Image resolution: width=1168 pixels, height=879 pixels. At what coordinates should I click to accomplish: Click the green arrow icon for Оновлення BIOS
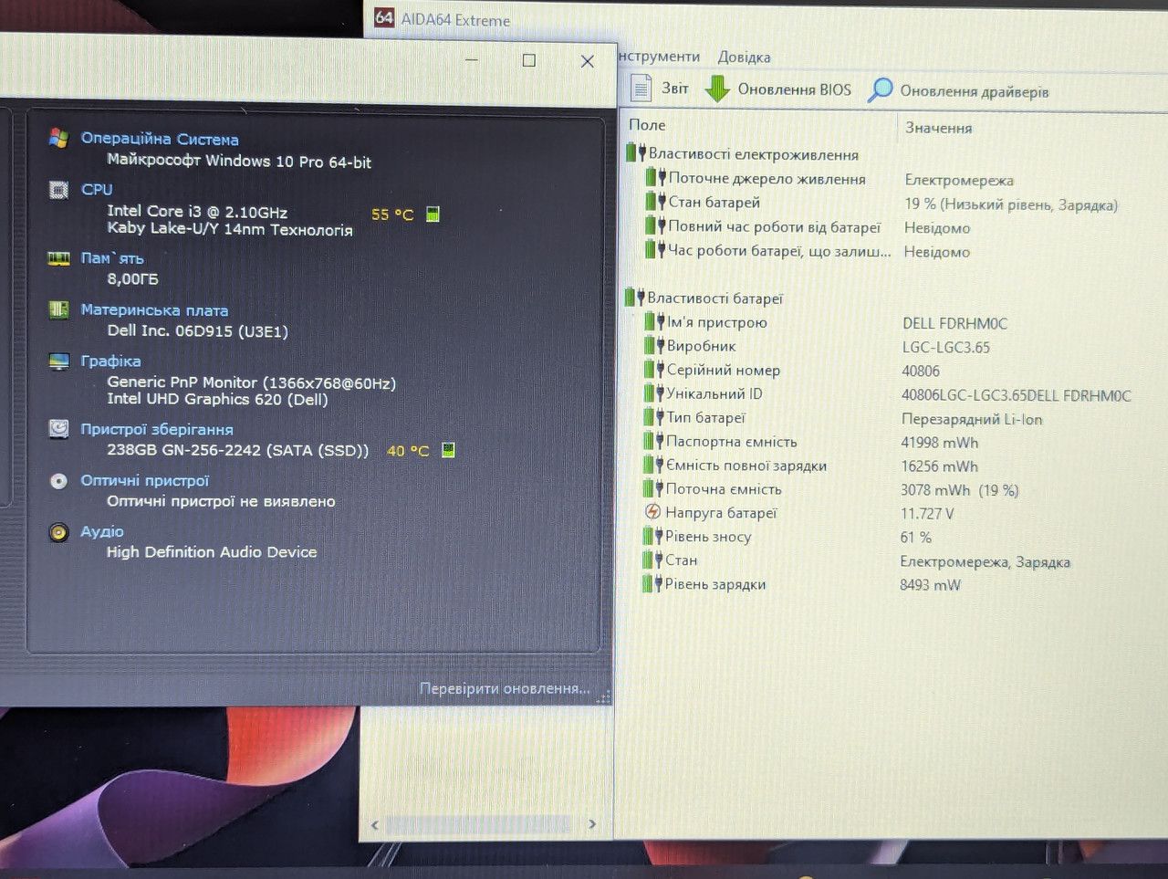[718, 89]
